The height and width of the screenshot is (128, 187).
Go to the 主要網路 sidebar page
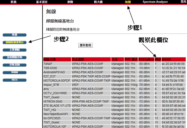(15, 50)
